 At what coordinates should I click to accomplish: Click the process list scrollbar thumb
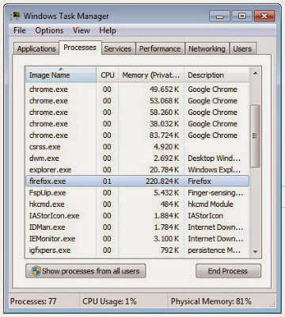[255, 136]
